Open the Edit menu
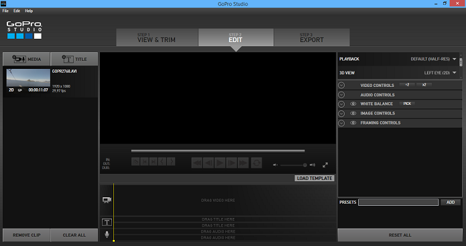 tap(17, 11)
